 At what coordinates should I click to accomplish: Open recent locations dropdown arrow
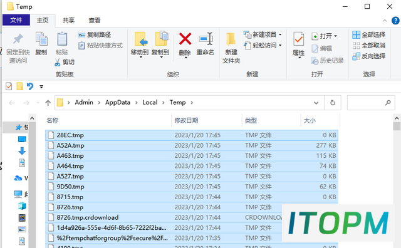[x=38, y=103]
